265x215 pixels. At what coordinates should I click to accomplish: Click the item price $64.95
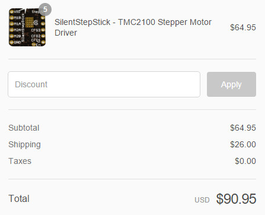click(x=243, y=27)
